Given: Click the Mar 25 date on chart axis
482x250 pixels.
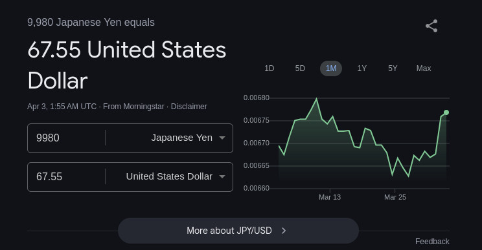Looking at the screenshot, I should [x=395, y=197].
